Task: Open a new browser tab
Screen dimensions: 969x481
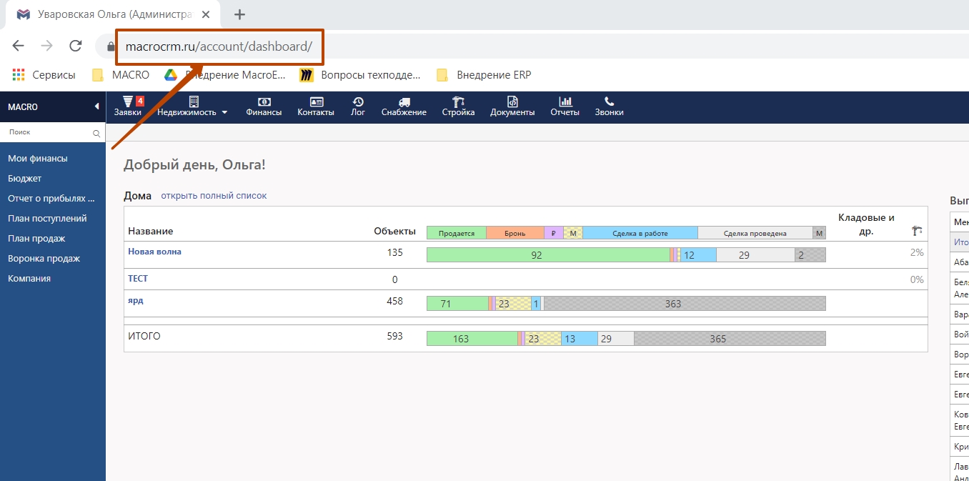Action: click(239, 14)
